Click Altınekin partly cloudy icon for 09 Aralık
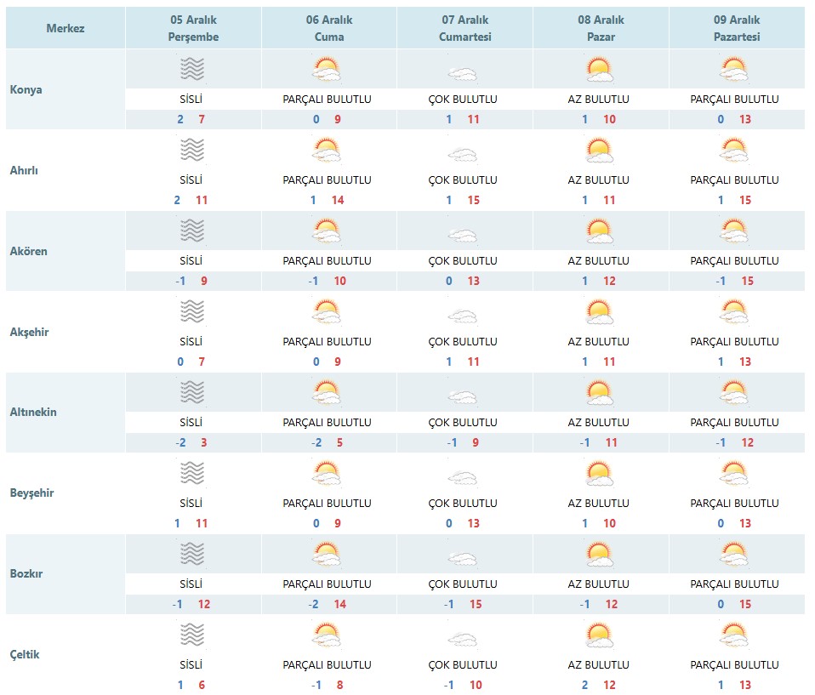Viewport: 815px width, 695px height. (734, 393)
